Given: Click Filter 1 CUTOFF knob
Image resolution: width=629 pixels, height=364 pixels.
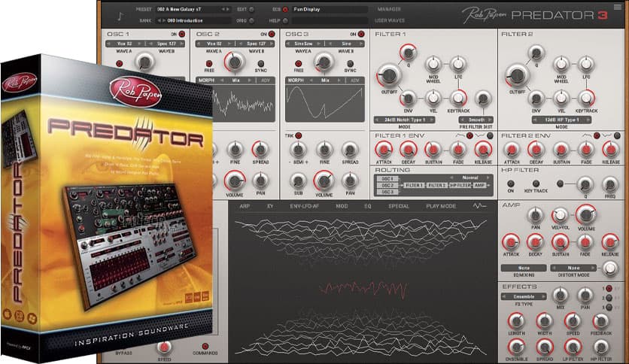Looking at the screenshot, I should point(389,75).
